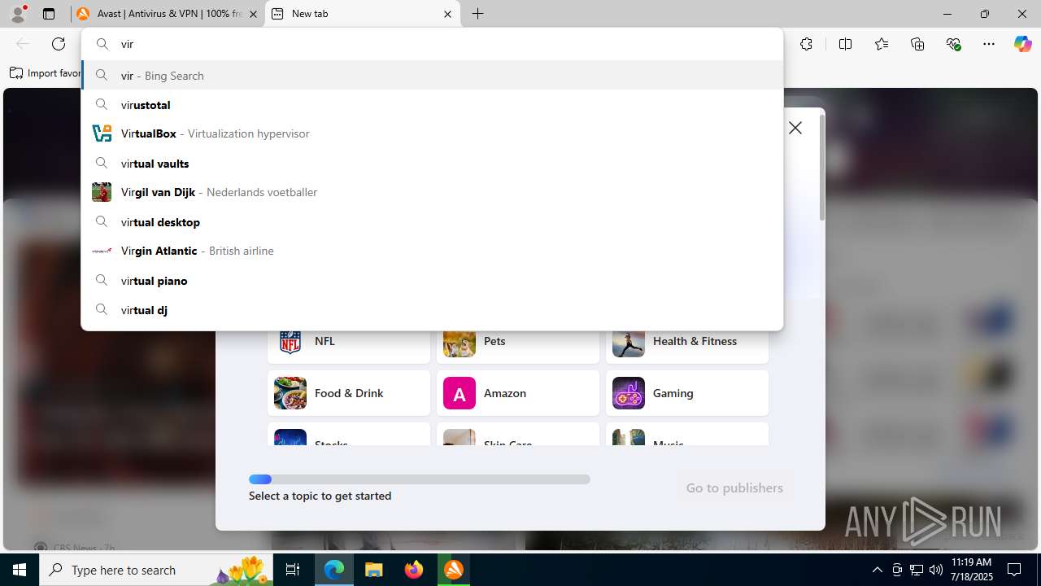Open network status tray icon

[x=917, y=570]
